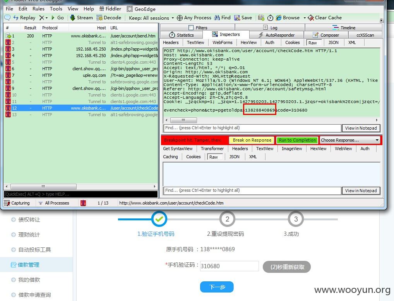Click response View in Notepad button
This screenshot has height=301, width=394.
(x=361, y=191)
